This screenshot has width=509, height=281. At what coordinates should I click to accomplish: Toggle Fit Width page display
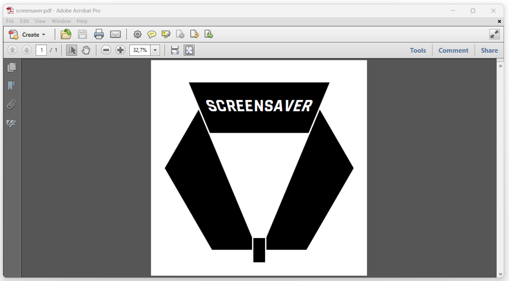(174, 50)
